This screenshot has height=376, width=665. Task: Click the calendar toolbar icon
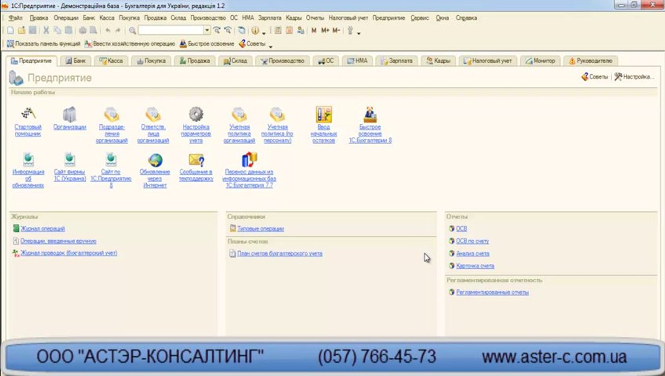(x=289, y=30)
